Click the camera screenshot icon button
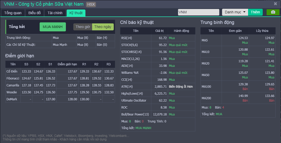Image resolution: width=281 pixels, height=143 pixels. 273,12
